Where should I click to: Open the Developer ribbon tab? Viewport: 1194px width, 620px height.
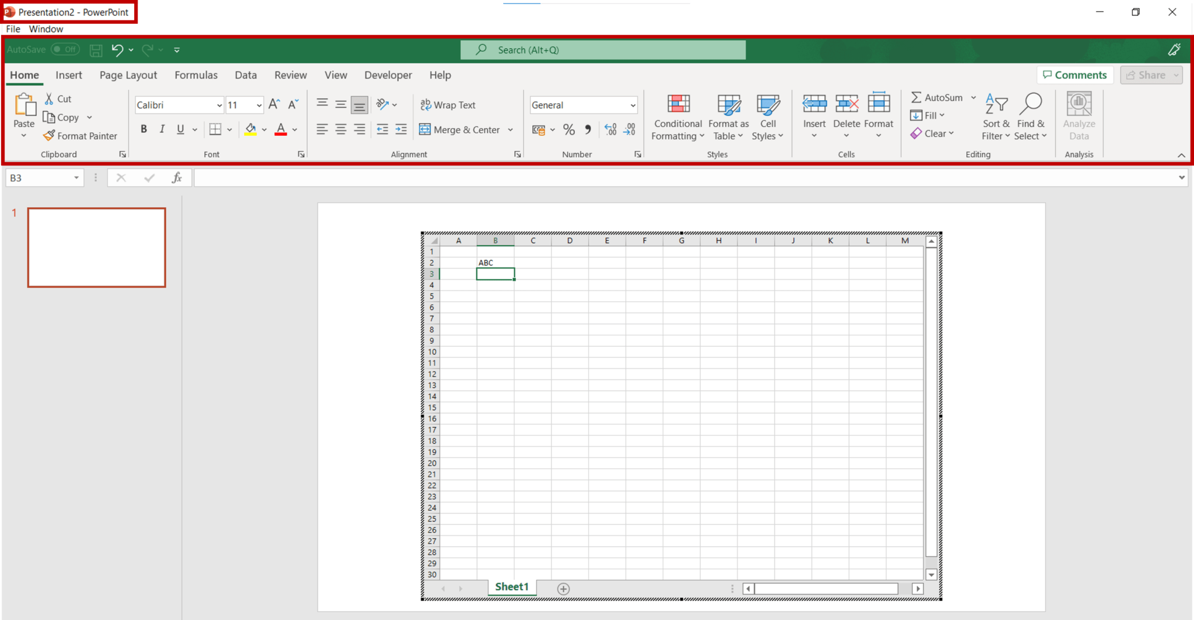[x=388, y=75]
